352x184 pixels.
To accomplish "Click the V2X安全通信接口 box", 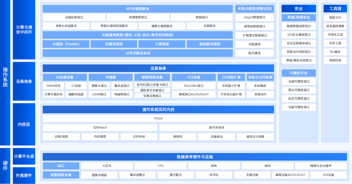I will [x=299, y=35].
